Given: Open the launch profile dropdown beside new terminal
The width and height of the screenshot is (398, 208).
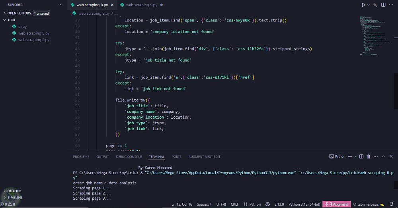Looking at the screenshot, I should tap(355, 157).
